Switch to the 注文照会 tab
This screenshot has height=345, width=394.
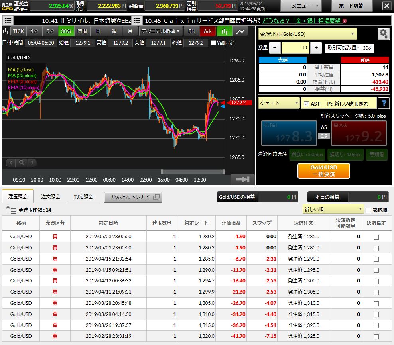(51, 197)
